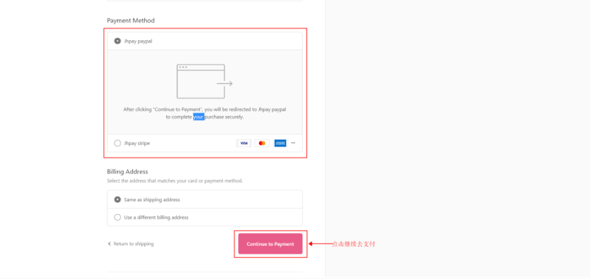Click the red Chinese annotation text

point(354,244)
